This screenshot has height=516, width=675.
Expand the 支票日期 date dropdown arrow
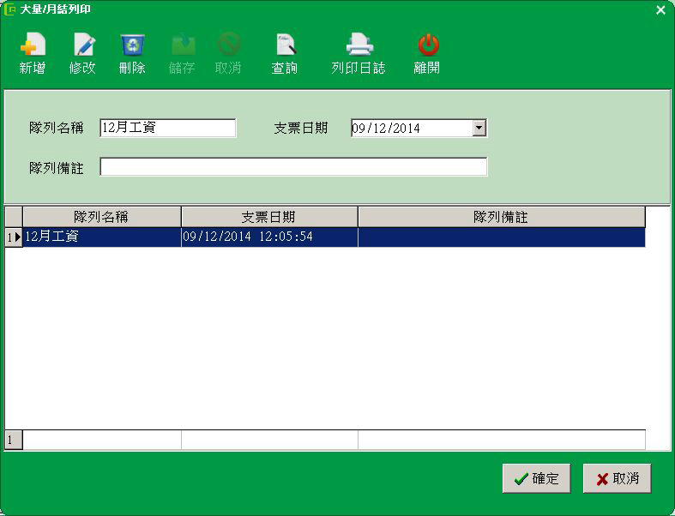click(479, 128)
